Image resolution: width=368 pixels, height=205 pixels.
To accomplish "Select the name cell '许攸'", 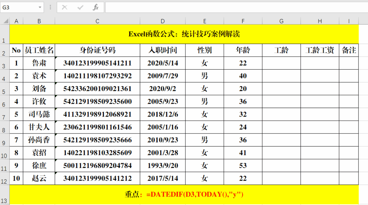I will pos(39,101).
